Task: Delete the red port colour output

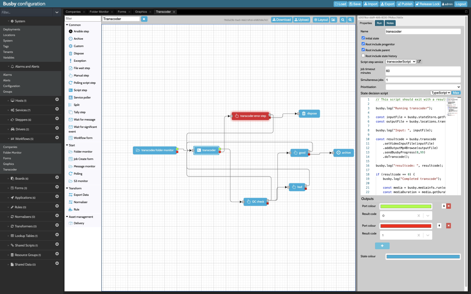Action: pos(449,226)
